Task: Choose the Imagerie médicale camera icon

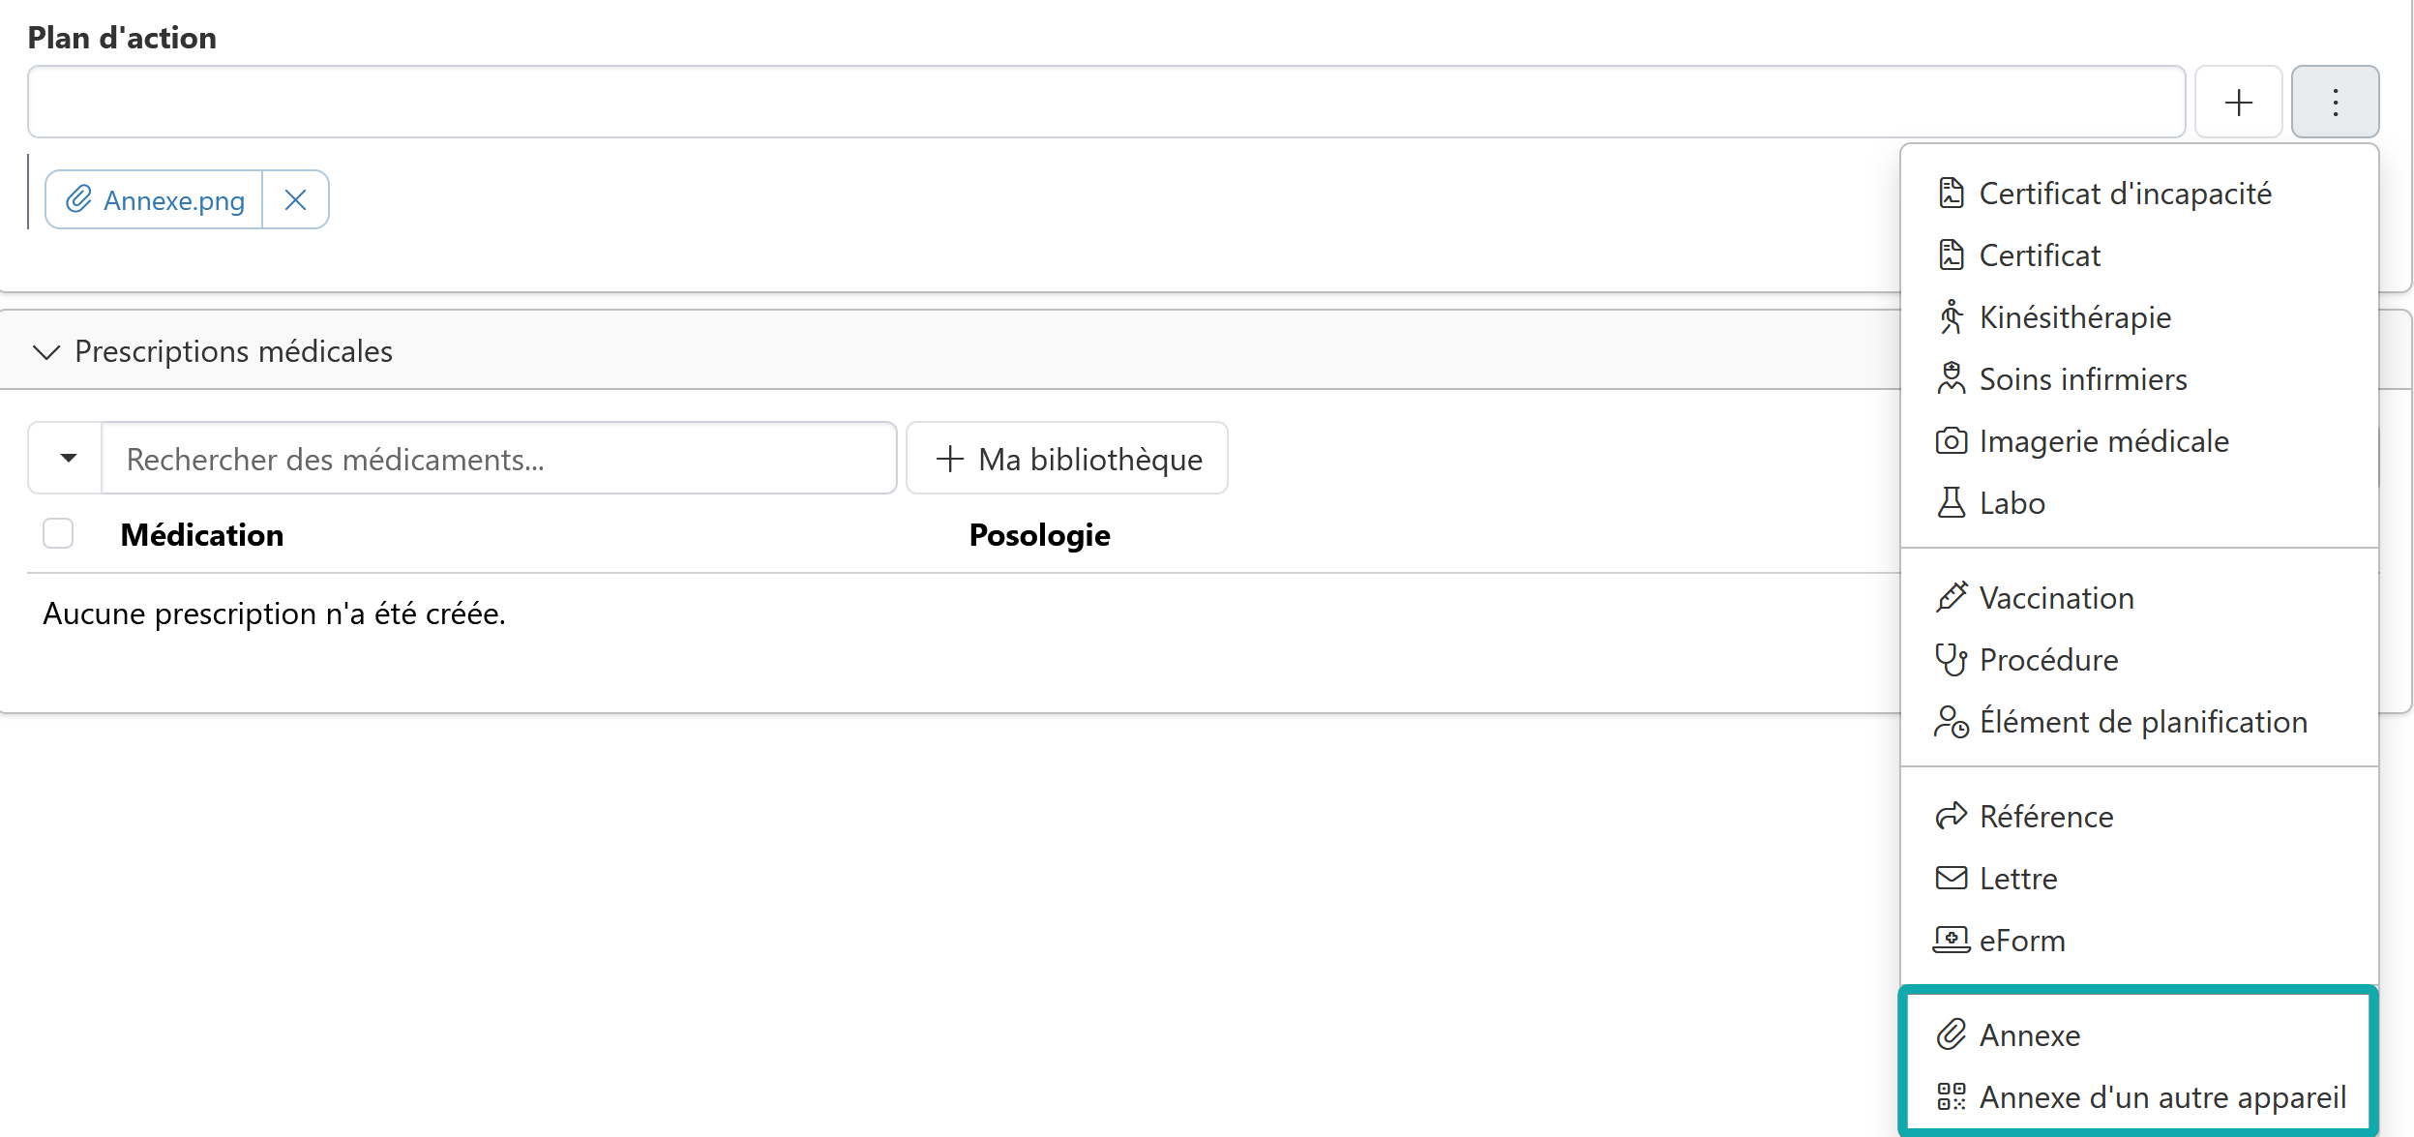Action: click(x=1951, y=441)
